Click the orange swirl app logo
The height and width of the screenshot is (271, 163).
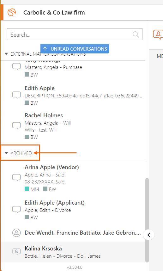(x=12, y=12)
